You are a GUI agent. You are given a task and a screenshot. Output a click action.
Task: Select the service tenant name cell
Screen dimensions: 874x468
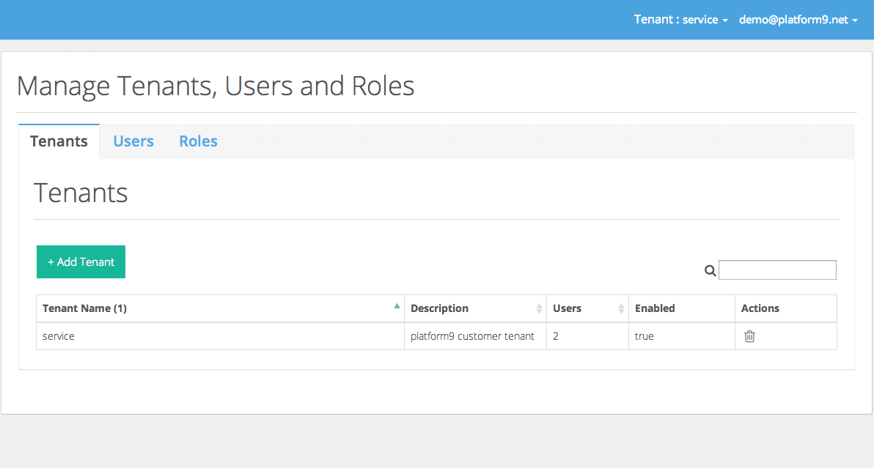click(x=59, y=336)
